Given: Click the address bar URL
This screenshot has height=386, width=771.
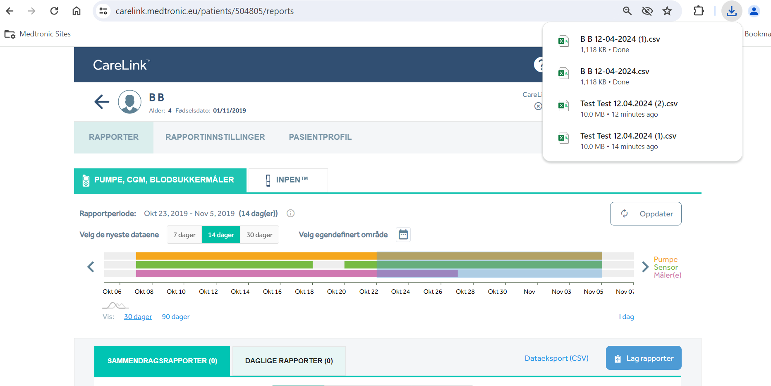Looking at the screenshot, I should (x=205, y=11).
